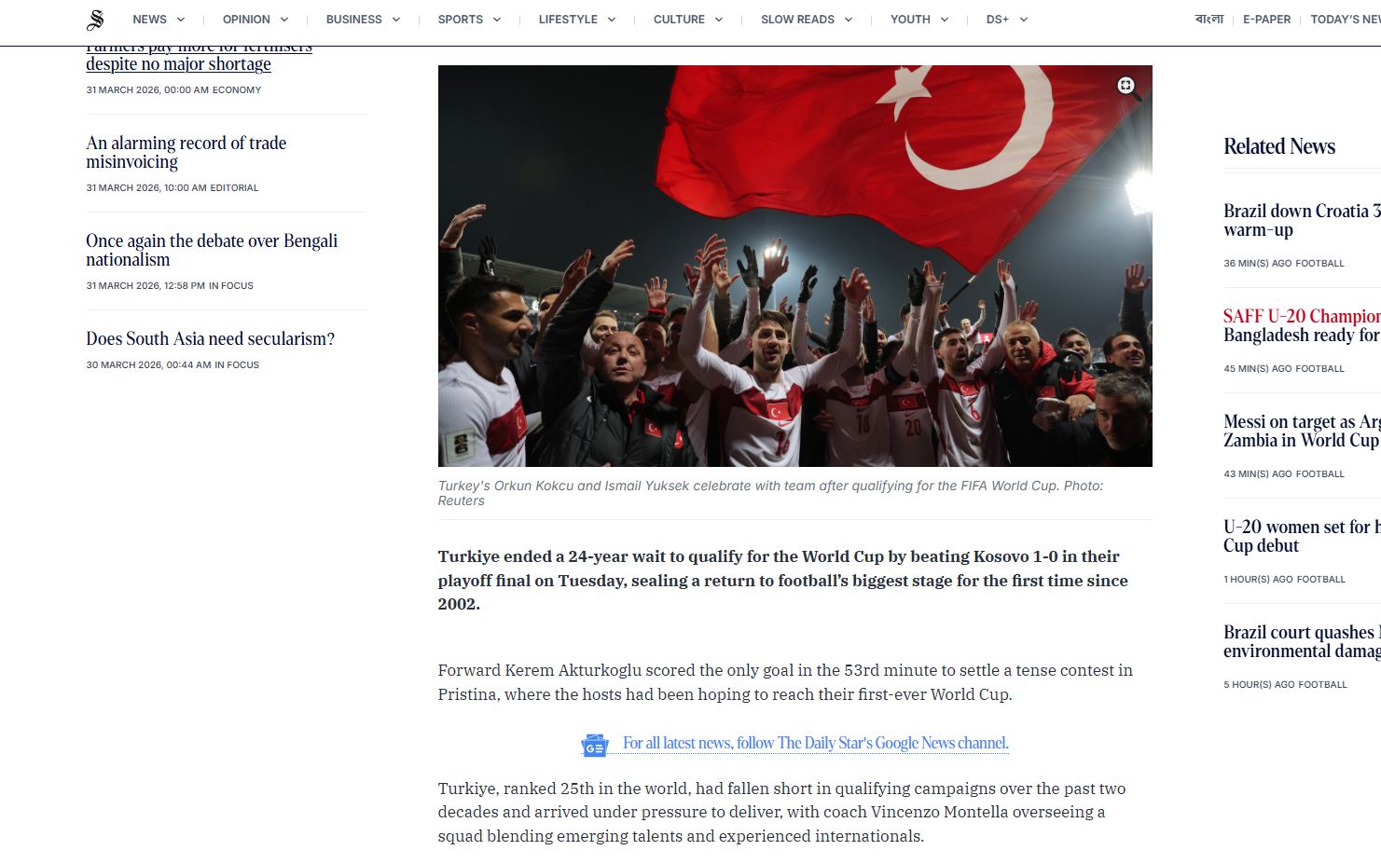Expand the NEWS dropdown chevron

183,19
